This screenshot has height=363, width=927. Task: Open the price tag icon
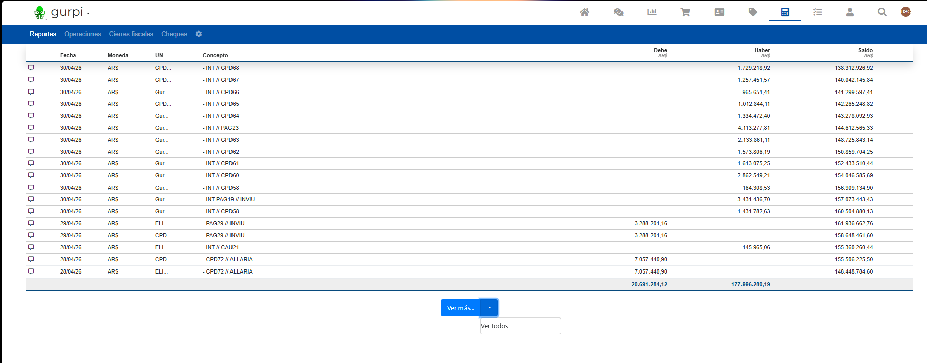pos(753,12)
